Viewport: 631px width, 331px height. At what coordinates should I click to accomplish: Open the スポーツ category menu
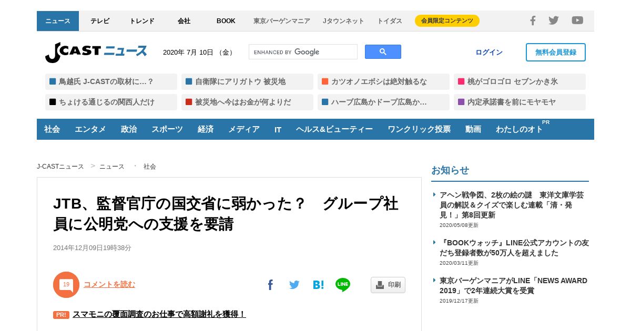coord(167,129)
